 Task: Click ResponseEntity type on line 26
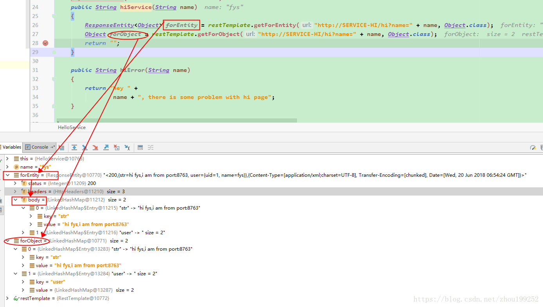tap(109, 25)
